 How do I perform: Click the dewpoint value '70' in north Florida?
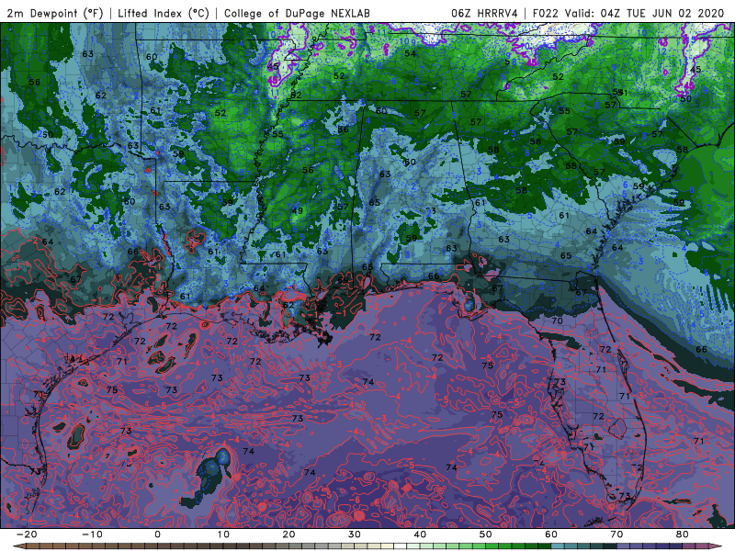[x=557, y=320]
